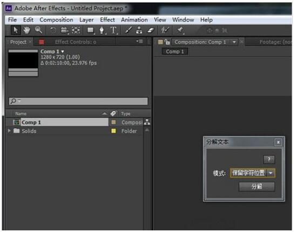This screenshot has height=232, width=297.
Task: Select the Solids folder row
Action: click(74, 131)
